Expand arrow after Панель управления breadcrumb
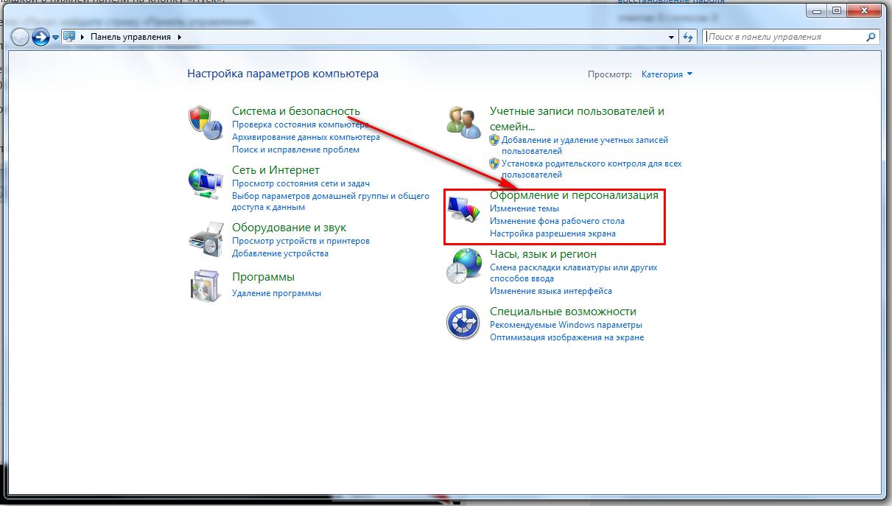The width and height of the screenshot is (892, 506). (x=179, y=37)
